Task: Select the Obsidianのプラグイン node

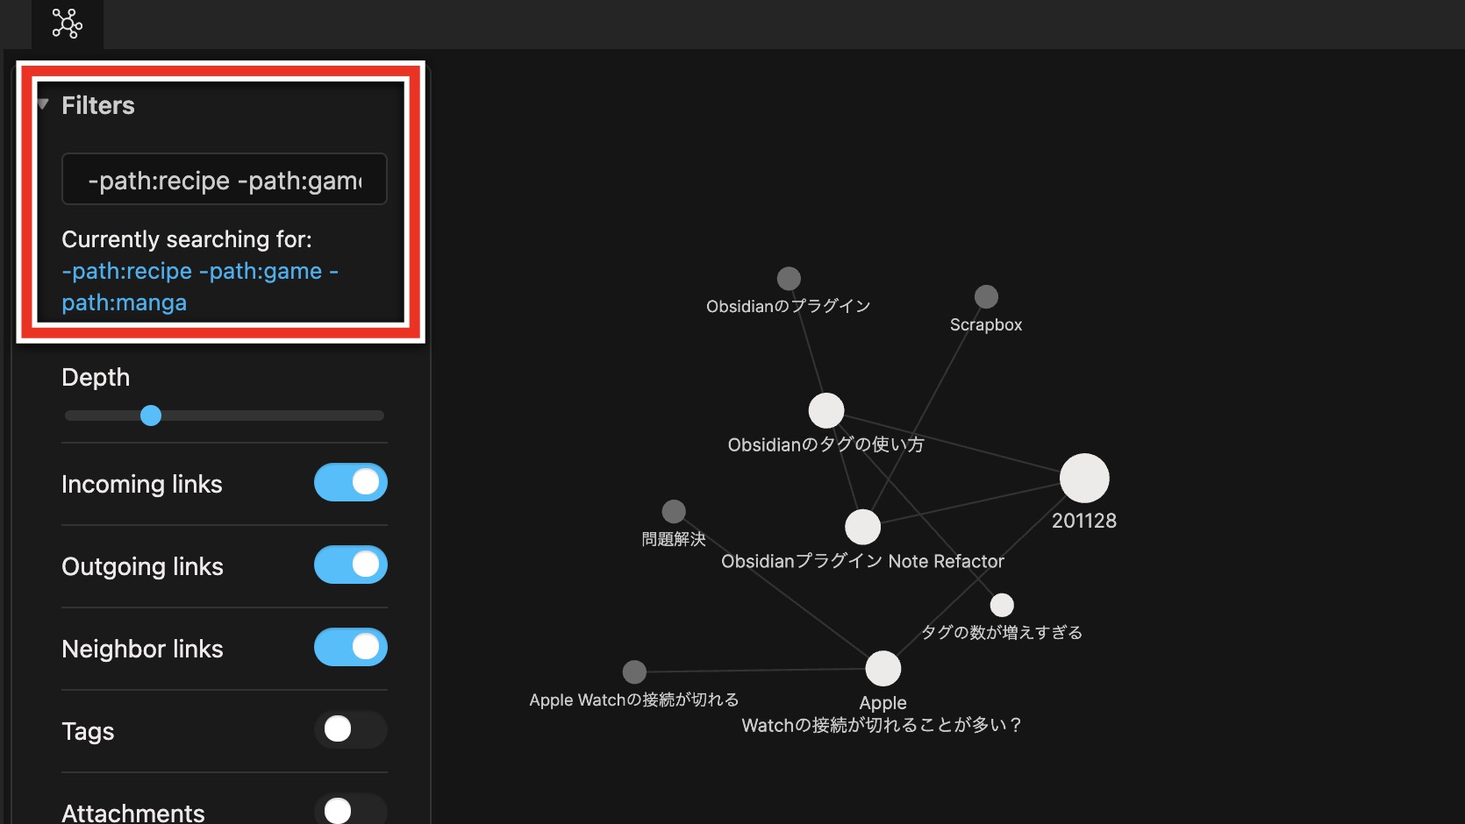Action: coord(789,279)
